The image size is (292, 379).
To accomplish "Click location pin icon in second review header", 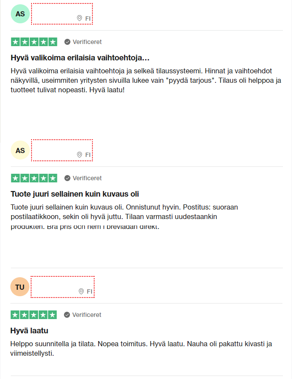I will (x=79, y=154).
